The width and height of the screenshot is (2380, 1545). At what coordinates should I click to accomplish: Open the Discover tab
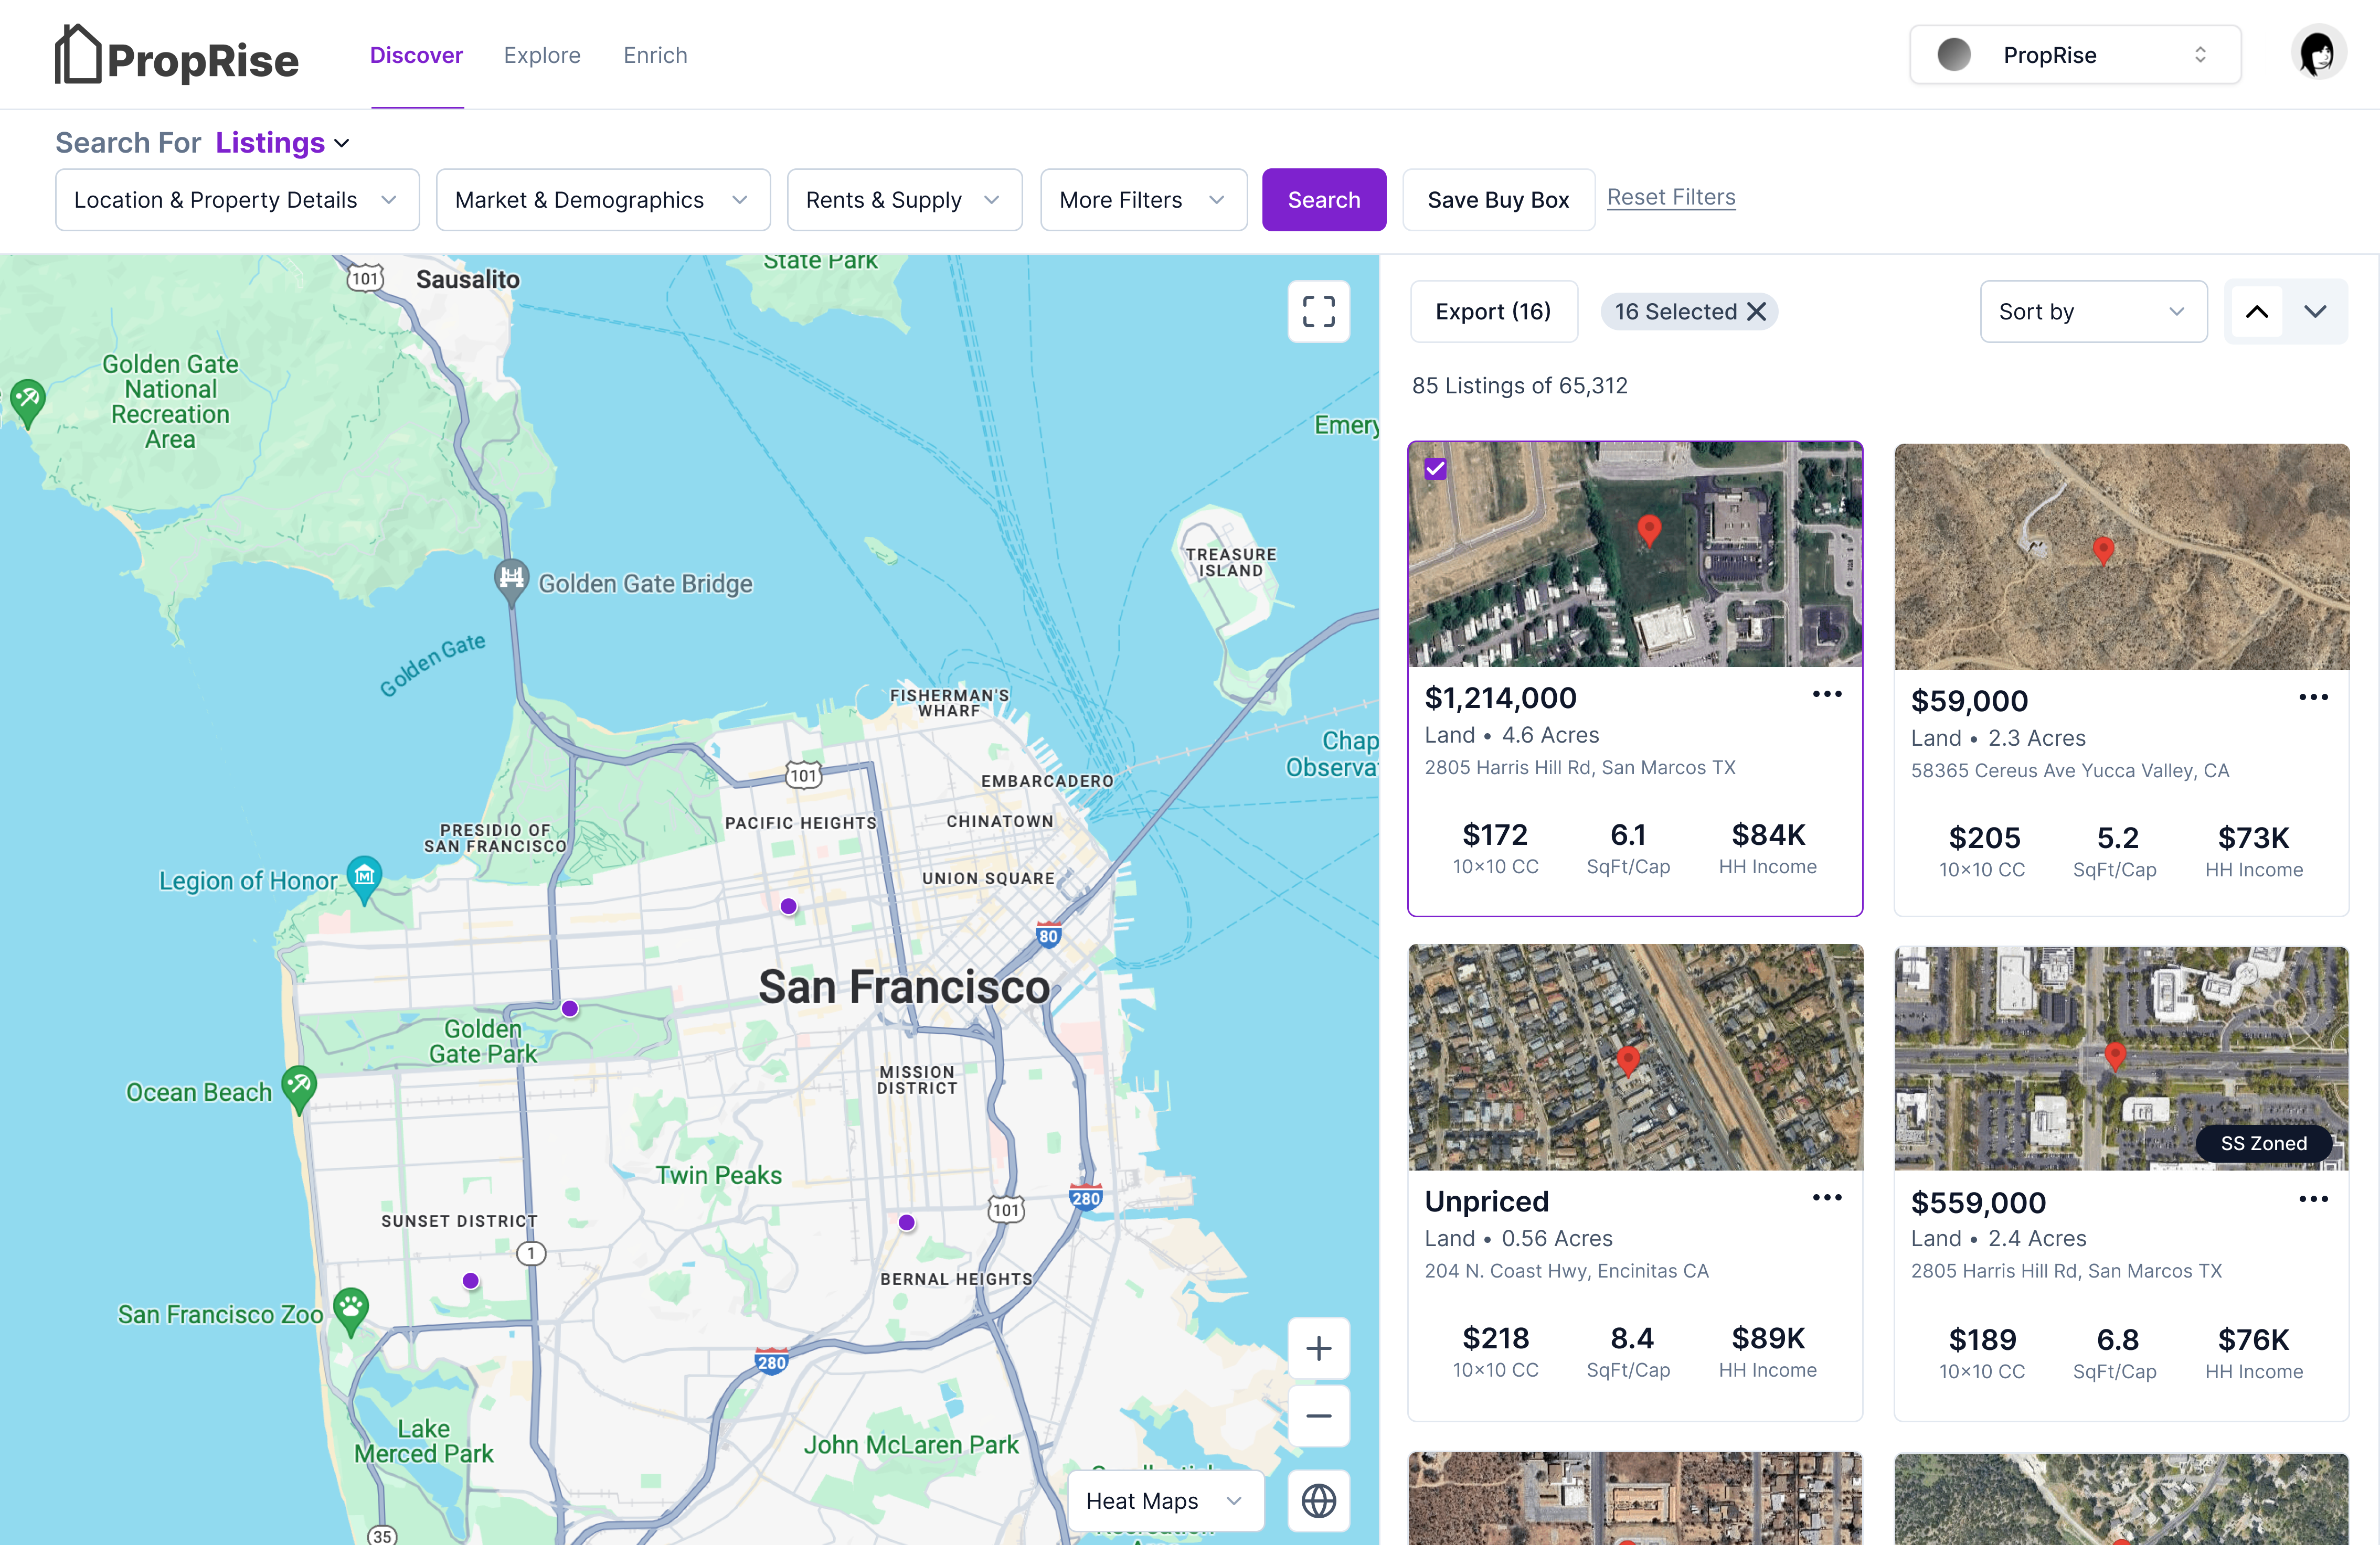(416, 55)
